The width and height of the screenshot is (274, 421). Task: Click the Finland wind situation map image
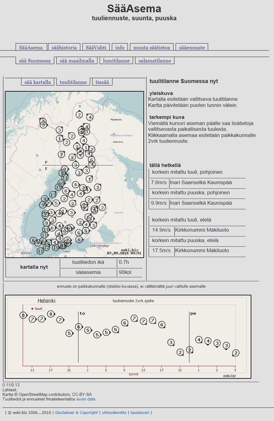(74, 174)
